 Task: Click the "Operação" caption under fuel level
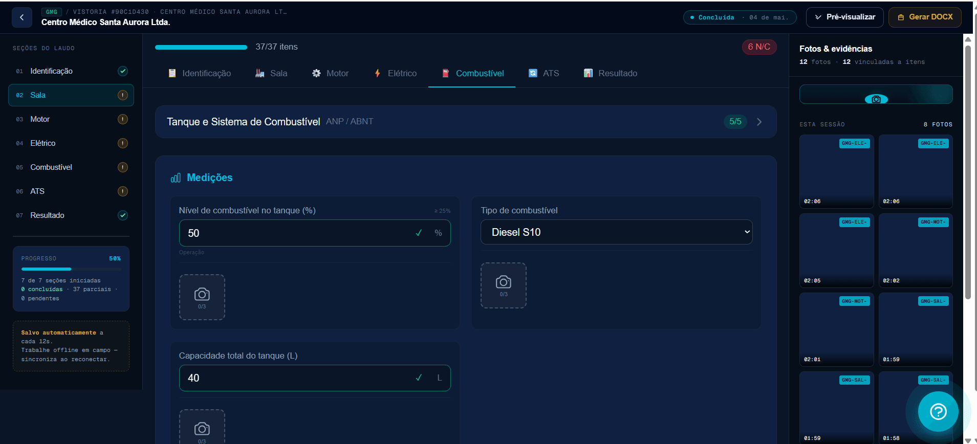pos(191,252)
